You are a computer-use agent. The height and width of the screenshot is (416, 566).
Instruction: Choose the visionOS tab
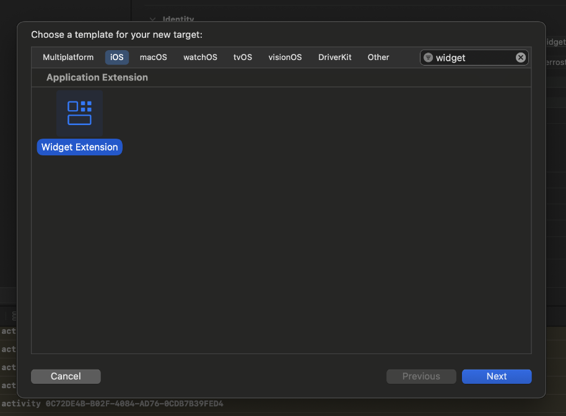(285, 58)
